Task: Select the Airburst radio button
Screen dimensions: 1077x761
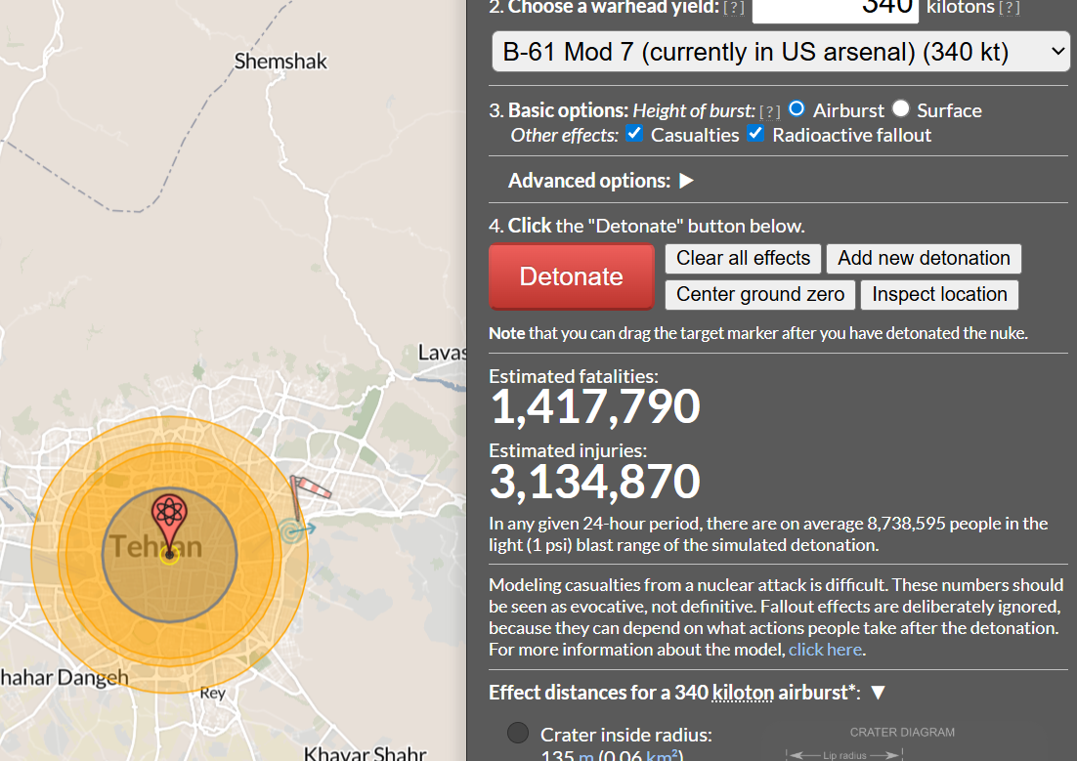Action: [x=797, y=108]
